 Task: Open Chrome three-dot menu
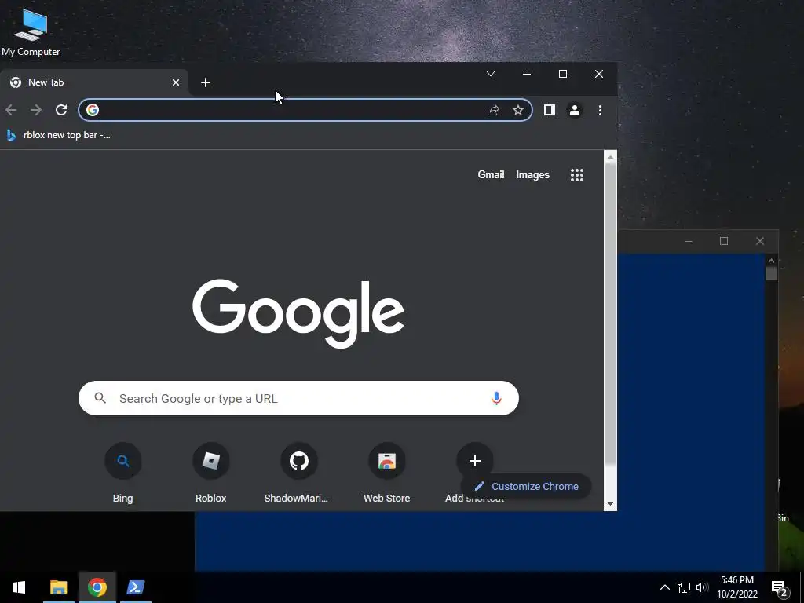coord(600,110)
